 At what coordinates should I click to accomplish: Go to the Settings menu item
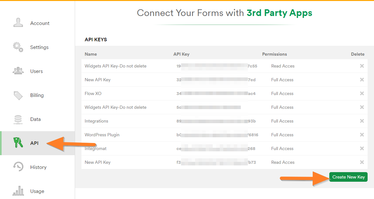coord(39,47)
